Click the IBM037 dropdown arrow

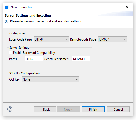125,39
